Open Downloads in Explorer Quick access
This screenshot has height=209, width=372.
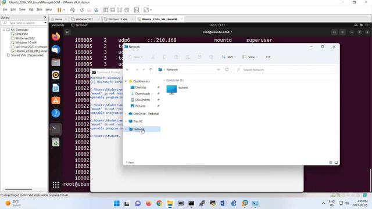click(x=142, y=93)
